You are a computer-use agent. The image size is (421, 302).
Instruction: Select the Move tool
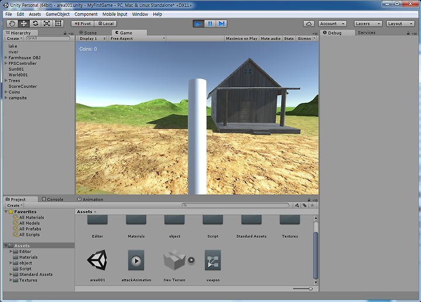(23, 23)
